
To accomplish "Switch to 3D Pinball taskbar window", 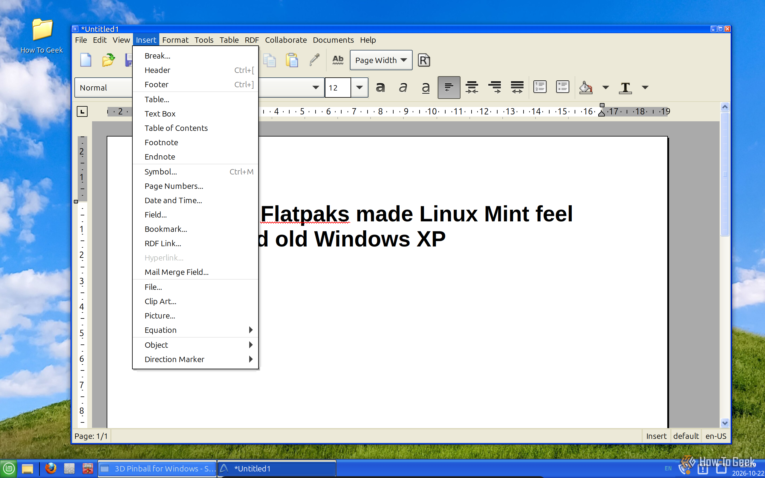I will pos(157,468).
